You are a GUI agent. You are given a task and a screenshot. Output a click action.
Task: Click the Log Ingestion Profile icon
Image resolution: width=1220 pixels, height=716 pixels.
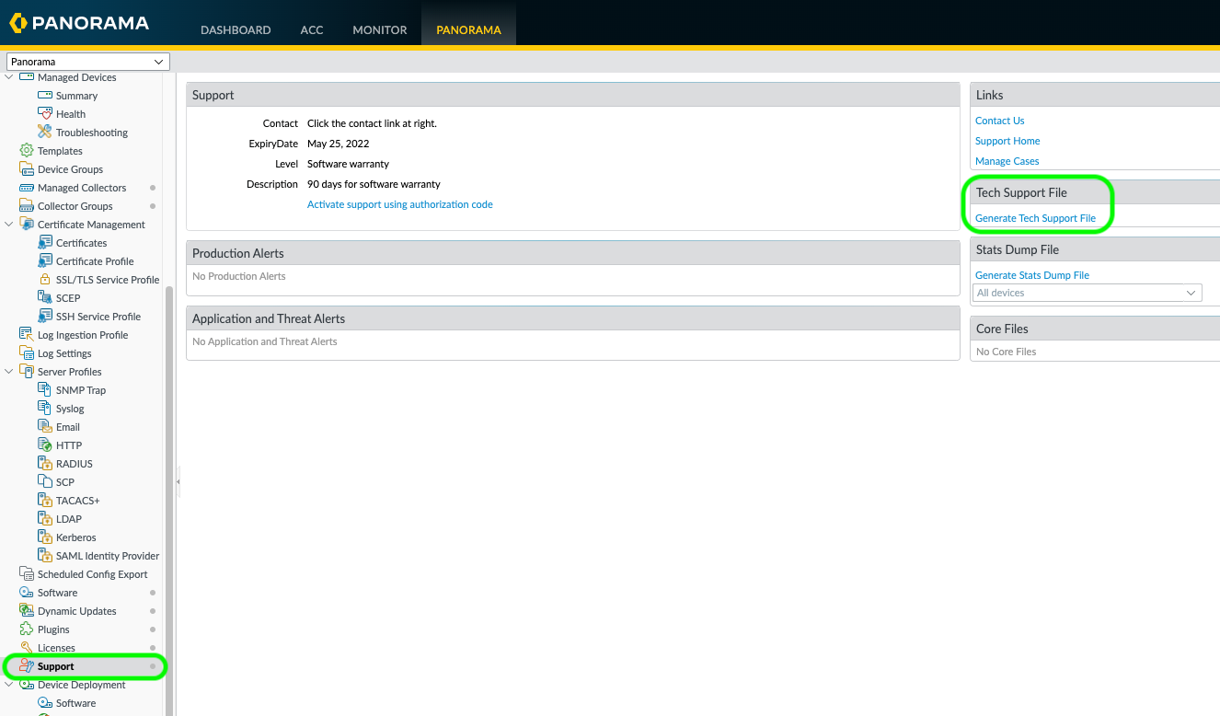[x=27, y=335]
